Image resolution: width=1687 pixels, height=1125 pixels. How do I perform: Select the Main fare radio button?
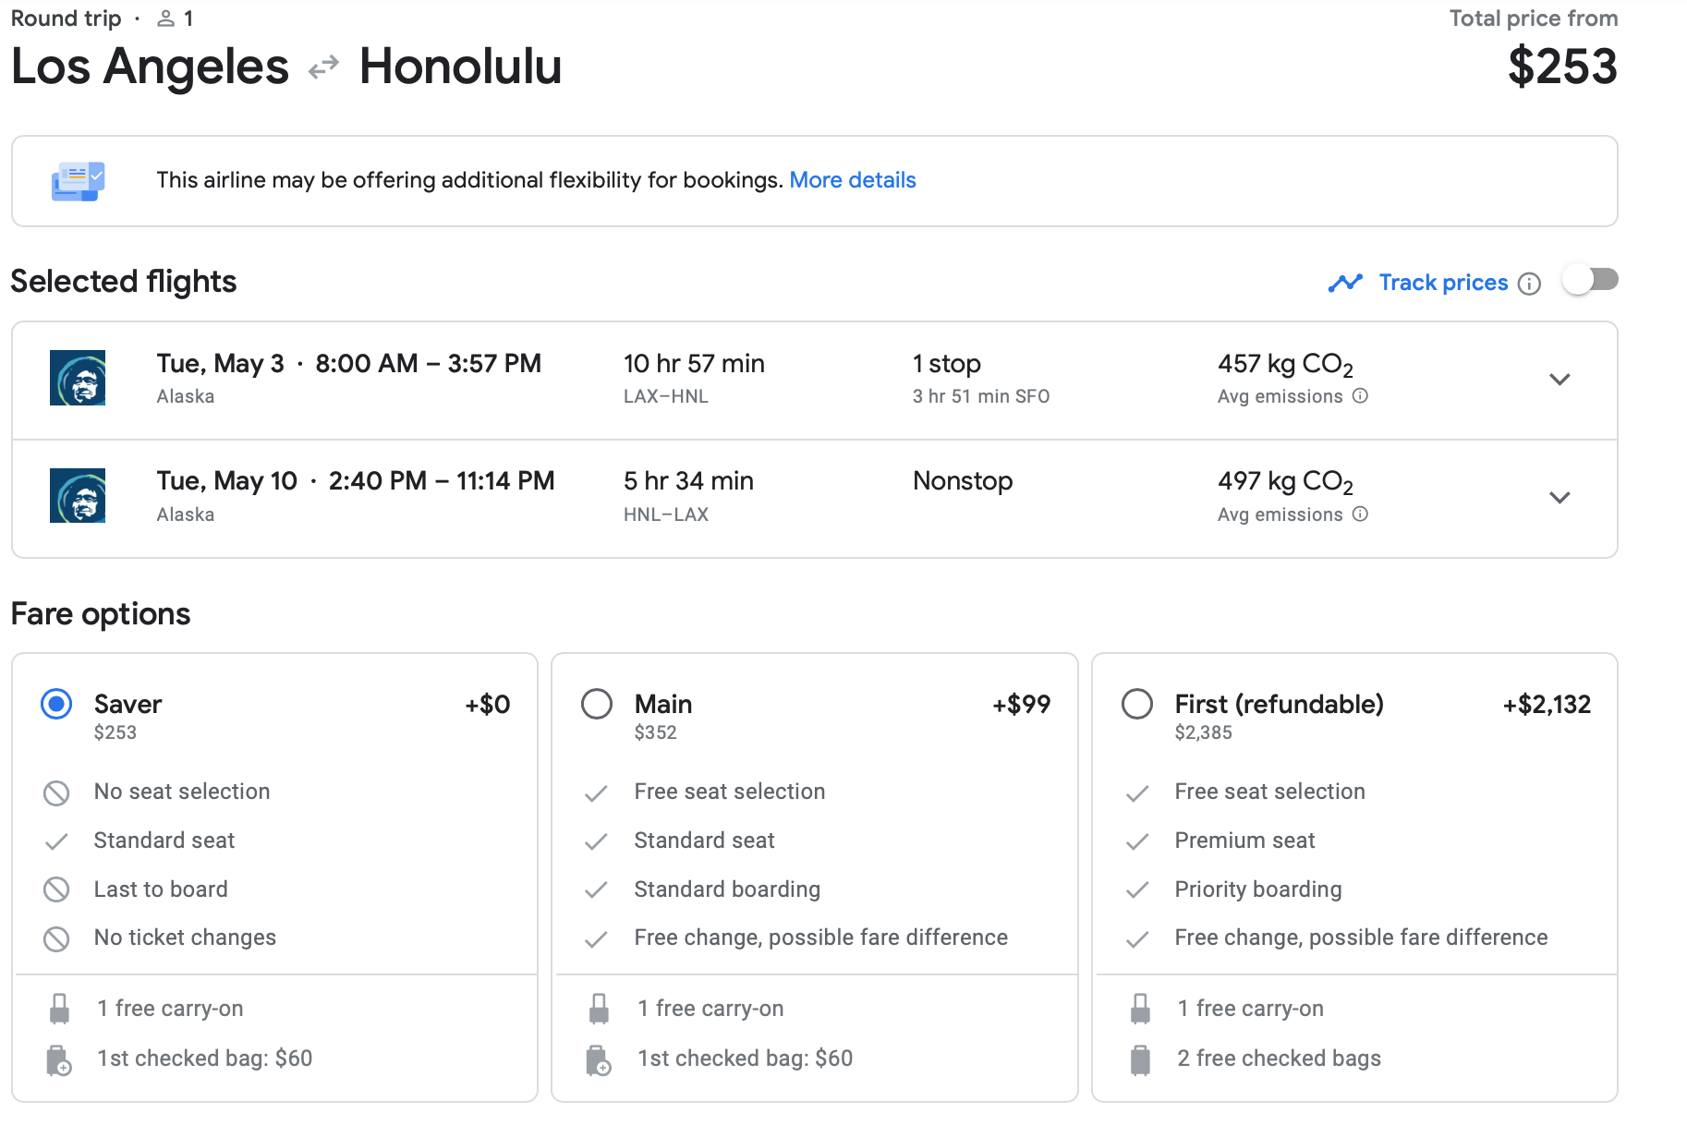pyautogui.click(x=597, y=705)
